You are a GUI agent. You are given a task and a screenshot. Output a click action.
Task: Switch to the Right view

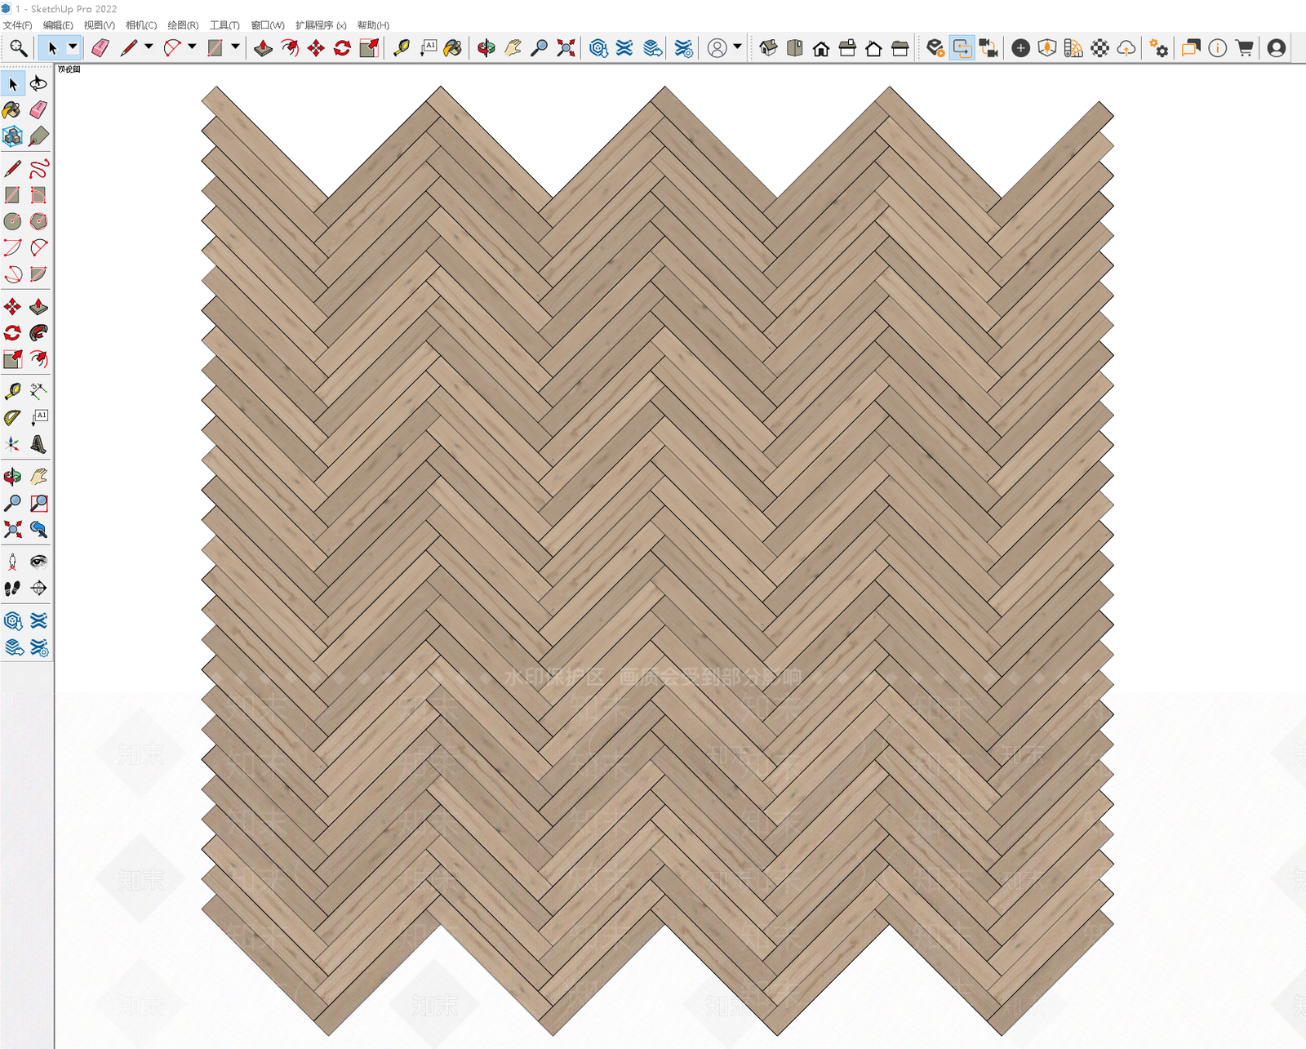(847, 48)
